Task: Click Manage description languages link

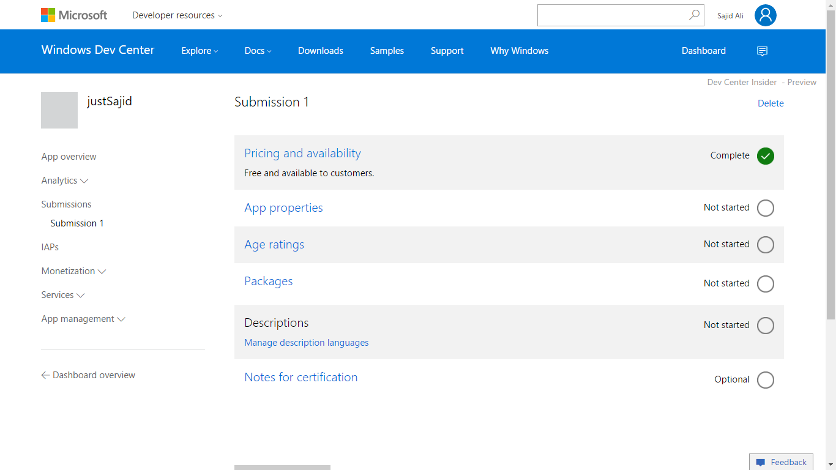Action: [307, 343]
